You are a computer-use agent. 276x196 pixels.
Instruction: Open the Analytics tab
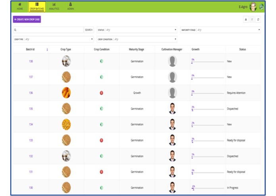[x=54, y=6]
